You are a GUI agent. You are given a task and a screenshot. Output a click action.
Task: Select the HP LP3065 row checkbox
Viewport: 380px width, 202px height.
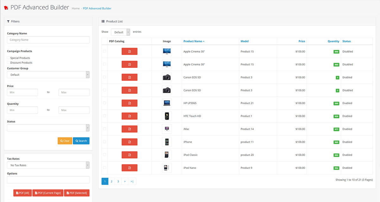tap(104, 103)
